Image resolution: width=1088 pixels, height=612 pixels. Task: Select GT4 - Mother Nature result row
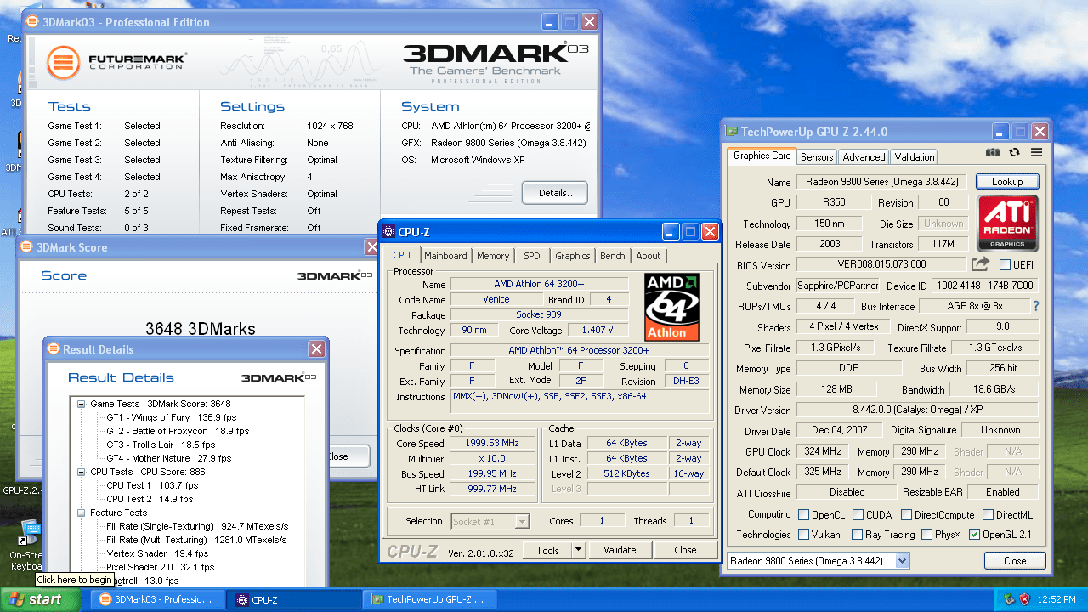pos(168,458)
